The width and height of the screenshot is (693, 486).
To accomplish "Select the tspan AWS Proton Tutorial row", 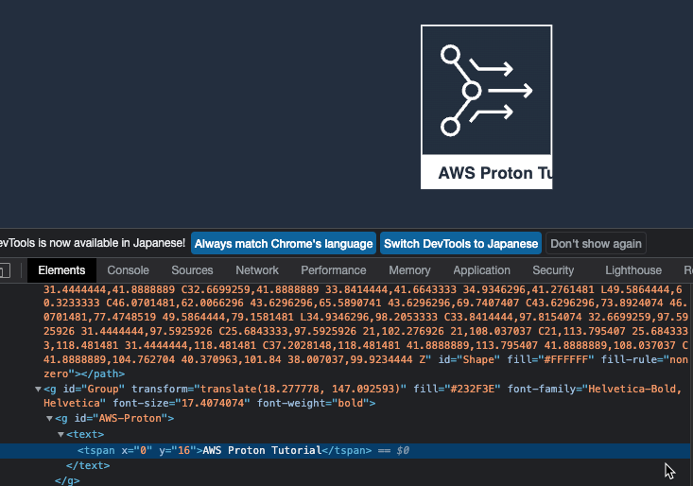I will point(345,451).
